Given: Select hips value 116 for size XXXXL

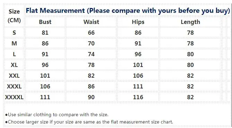Looking at the screenshot, I should tap(138, 97).
